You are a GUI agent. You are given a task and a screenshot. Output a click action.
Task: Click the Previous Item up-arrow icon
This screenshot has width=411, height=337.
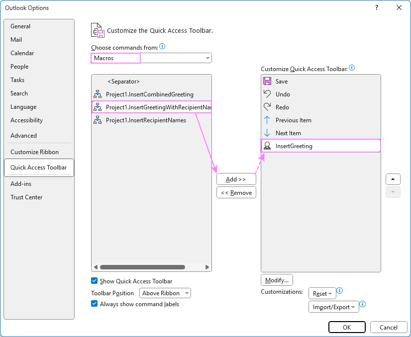[x=267, y=120]
